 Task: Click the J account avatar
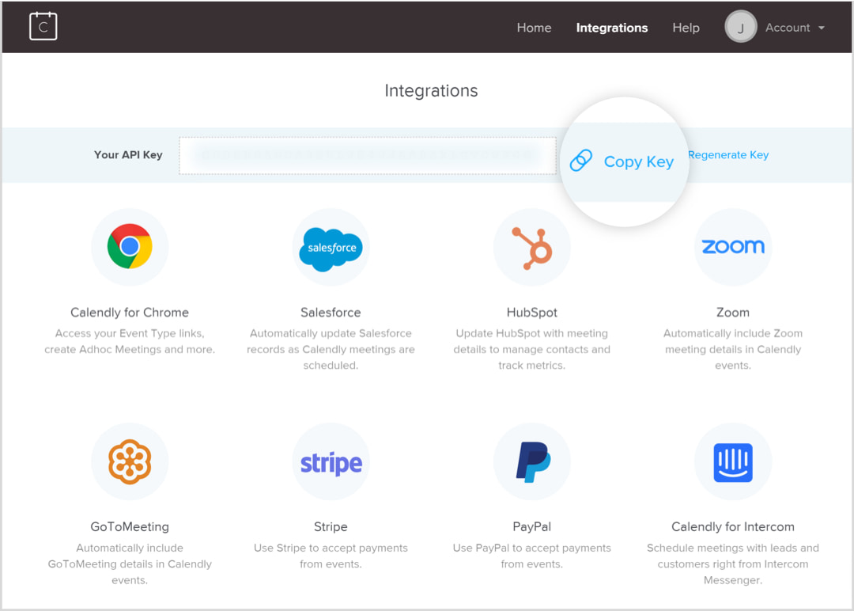(740, 27)
